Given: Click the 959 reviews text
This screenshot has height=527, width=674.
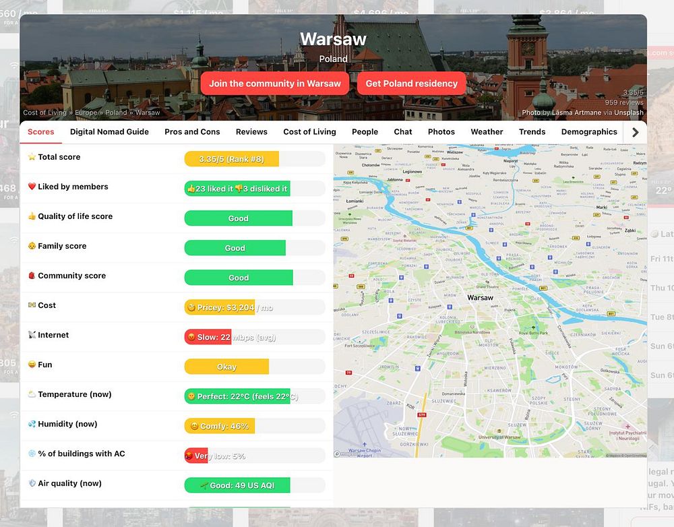Looking at the screenshot, I should click(x=624, y=102).
